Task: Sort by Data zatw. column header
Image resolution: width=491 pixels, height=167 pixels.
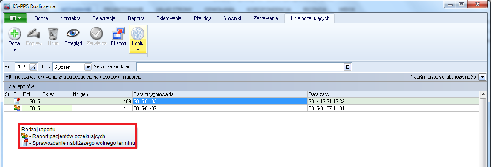Action: click(393, 94)
